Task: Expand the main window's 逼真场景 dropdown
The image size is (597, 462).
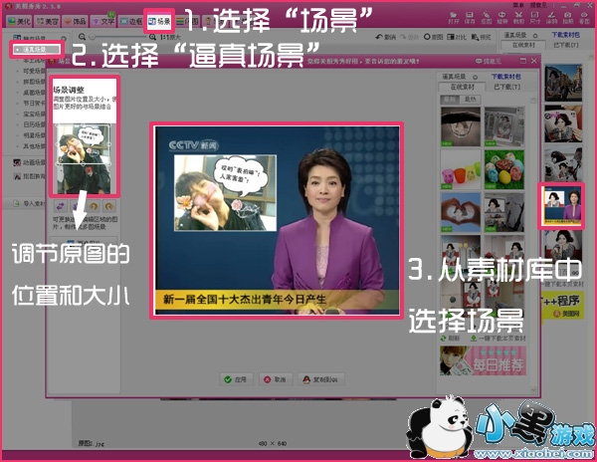Action: pyautogui.click(x=535, y=36)
